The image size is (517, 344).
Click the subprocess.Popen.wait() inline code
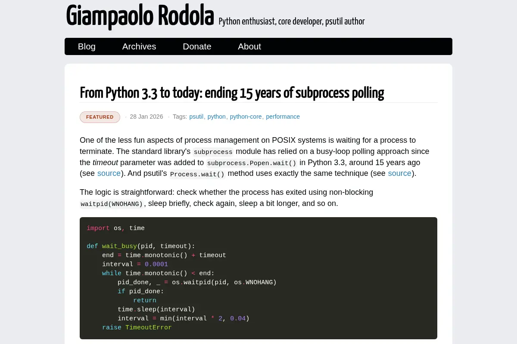252,163
